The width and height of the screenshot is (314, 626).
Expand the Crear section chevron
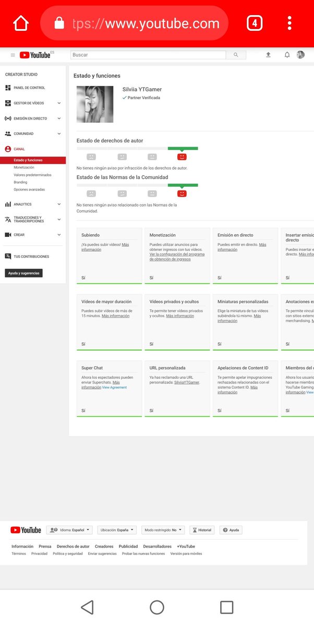tap(59, 235)
